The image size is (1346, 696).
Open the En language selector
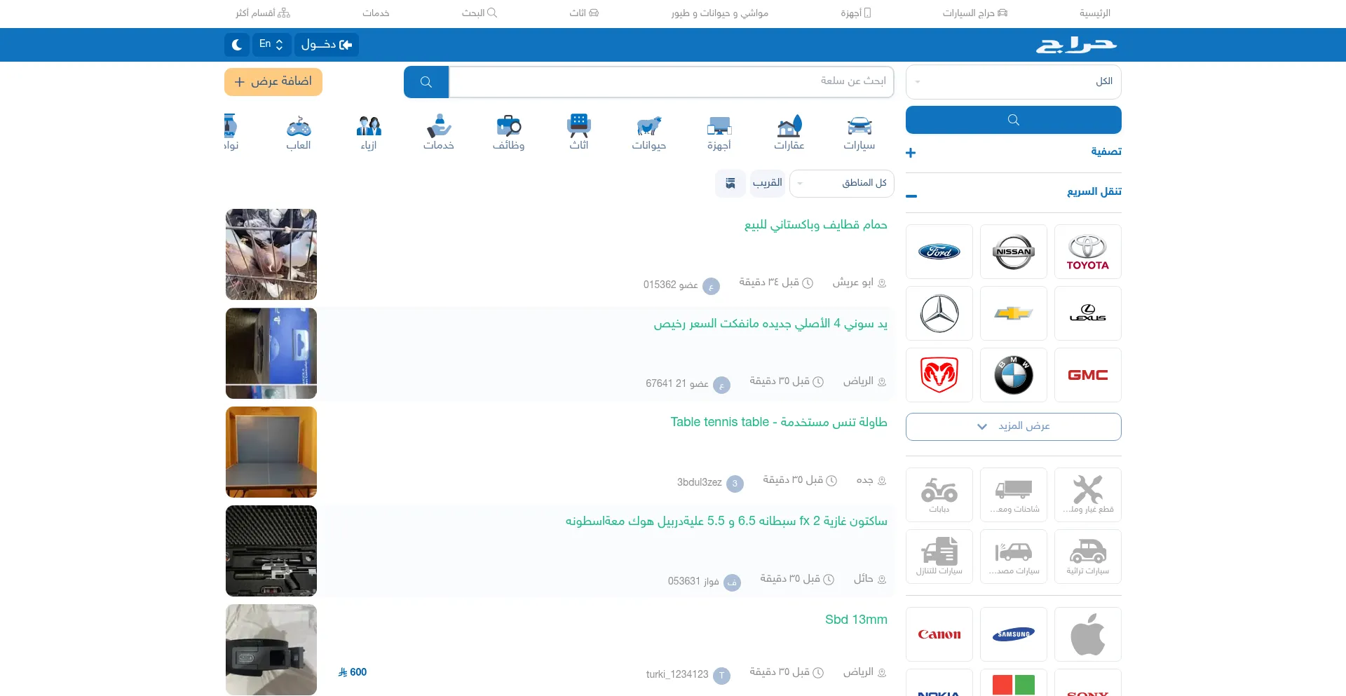(x=271, y=44)
